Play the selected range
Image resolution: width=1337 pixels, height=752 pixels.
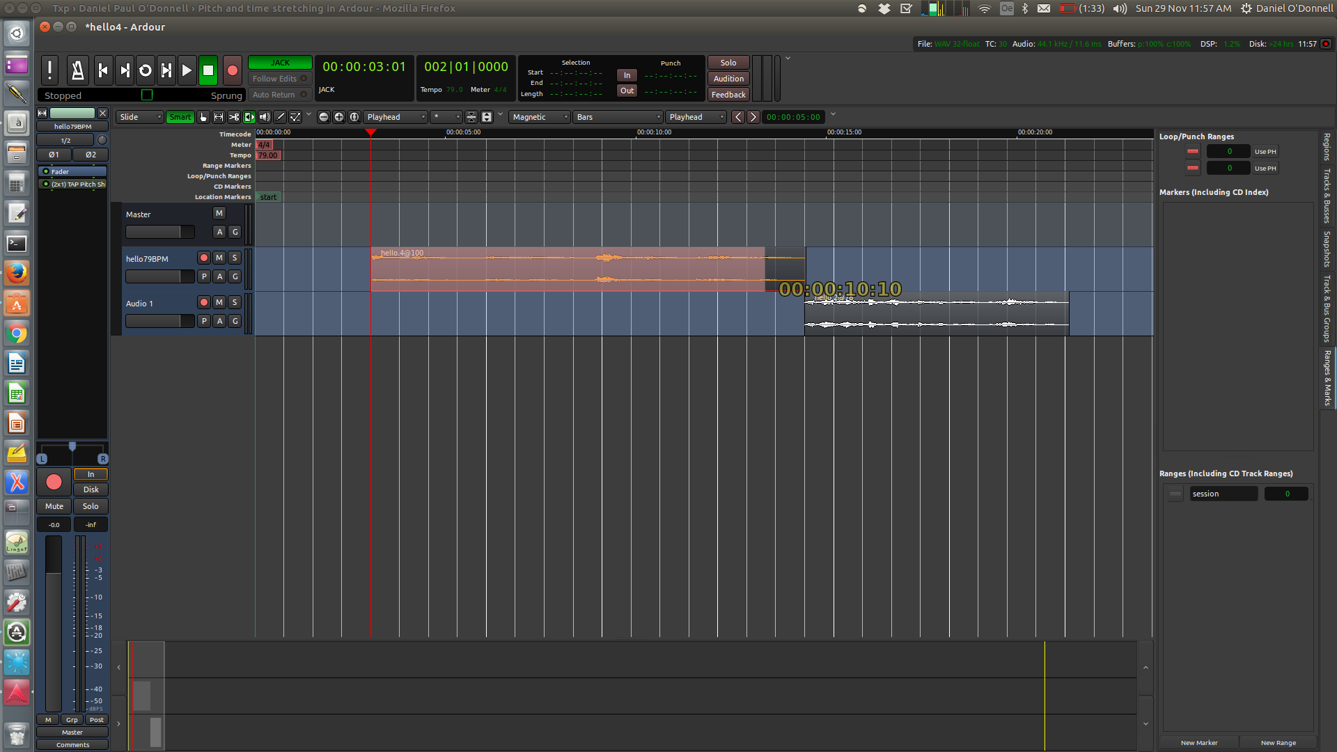click(166, 70)
